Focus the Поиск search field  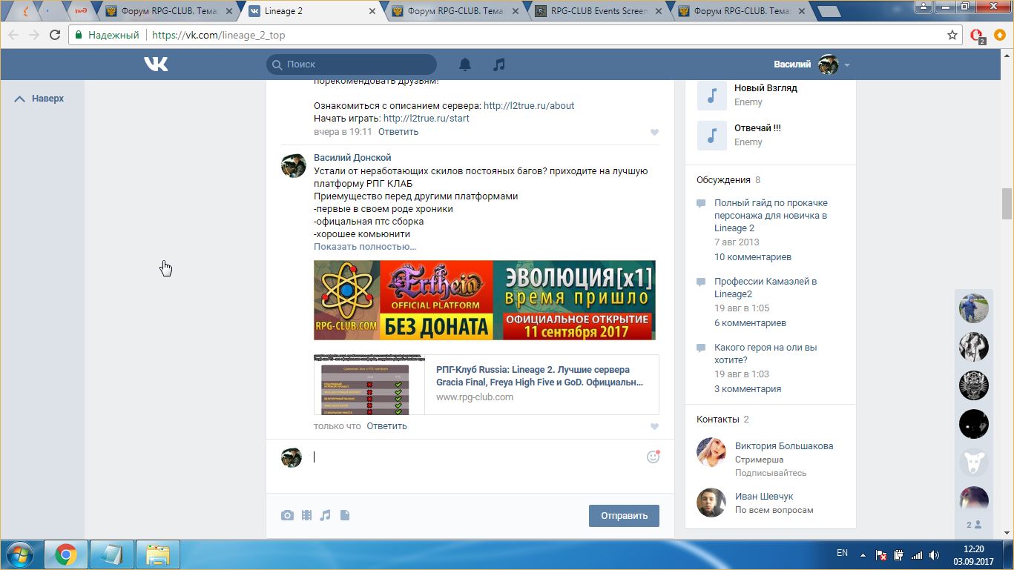point(352,64)
